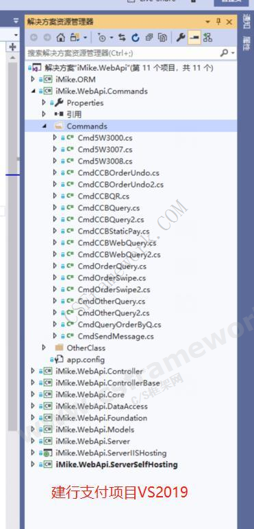Select CmdSendMessage.cs in tree
This screenshot has width=254, height=529.
(x=116, y=337)
